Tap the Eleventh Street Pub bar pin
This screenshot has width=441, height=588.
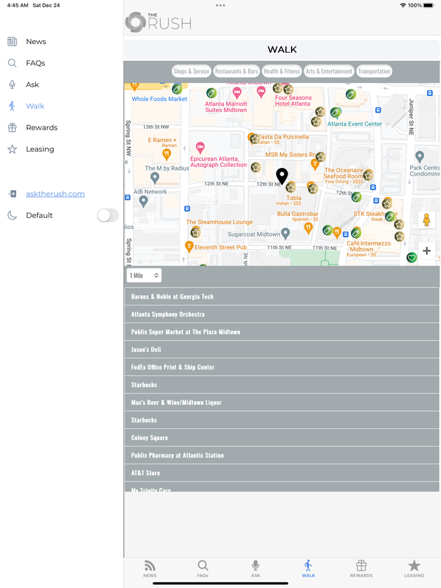pyautogui.click(x=189, y=247)
